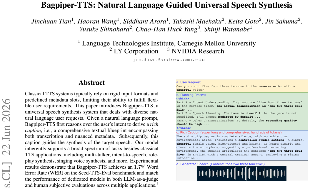Click the 'b. Planning Process' label
Image resolution: width=310 pixels, height=188 pixels.
point(191,95)
